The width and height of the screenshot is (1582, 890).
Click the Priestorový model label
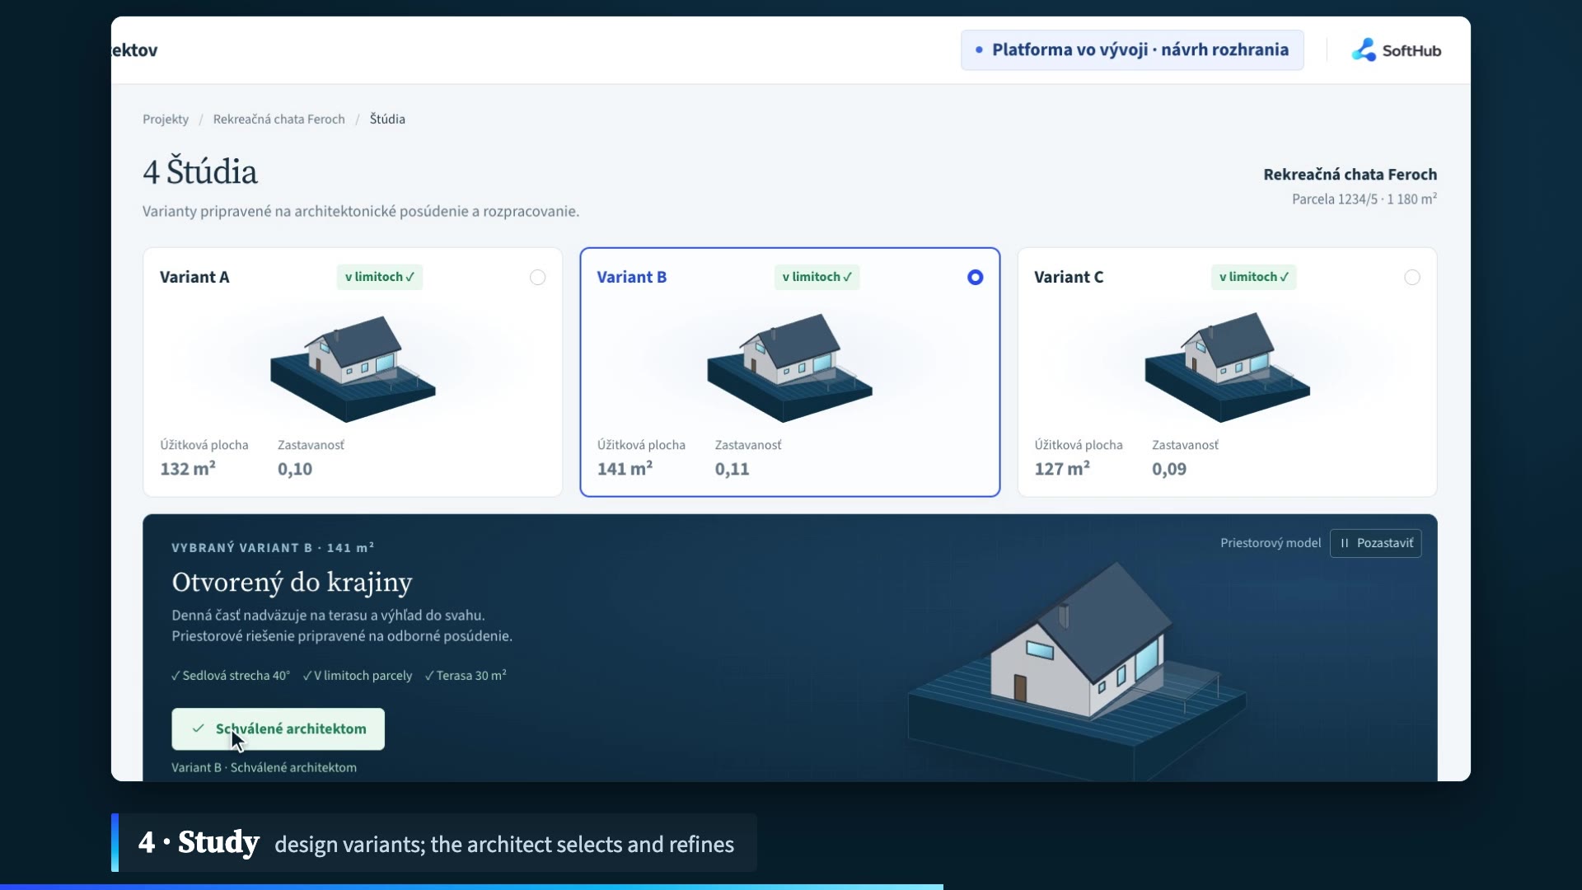[x=1271, y=543]
